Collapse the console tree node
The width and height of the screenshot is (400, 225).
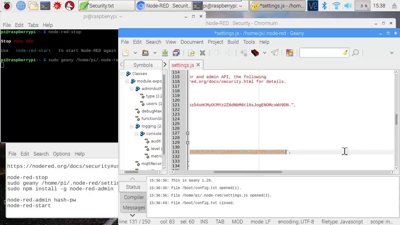(x=136, y=134)
